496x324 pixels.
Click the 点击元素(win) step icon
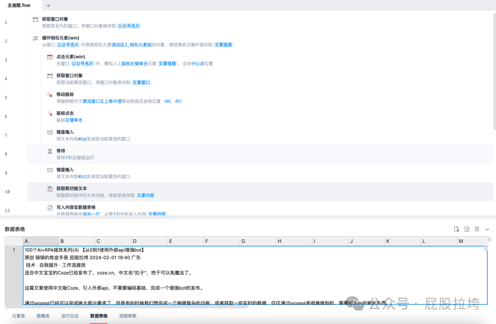pos(50,57)
